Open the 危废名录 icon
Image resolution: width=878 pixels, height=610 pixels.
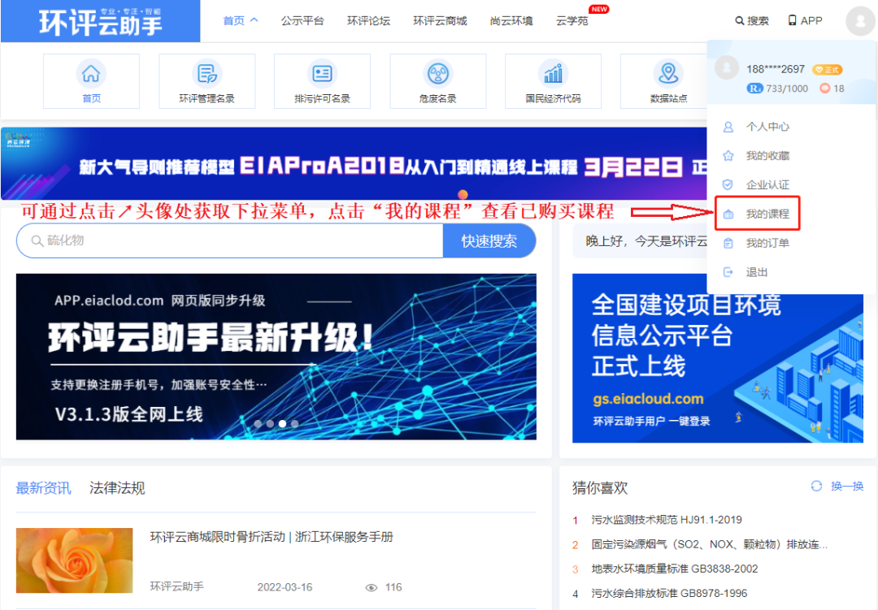[438, 73]
